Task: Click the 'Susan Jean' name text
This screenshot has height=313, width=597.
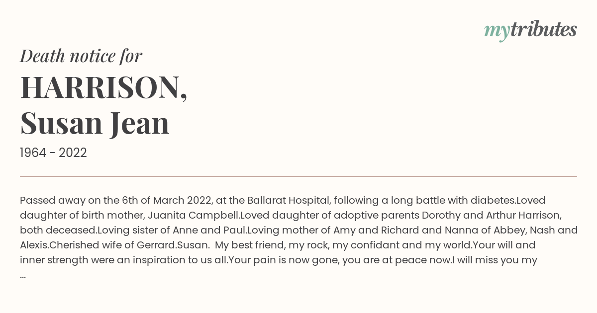Action: tap(95, 123)
